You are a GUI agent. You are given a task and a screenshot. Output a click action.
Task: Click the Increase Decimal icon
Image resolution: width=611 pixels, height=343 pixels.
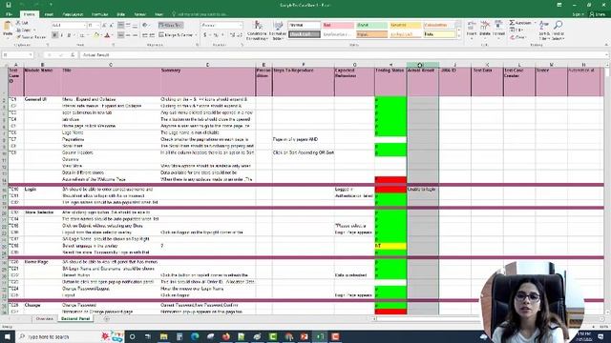[x=232, y=35]
